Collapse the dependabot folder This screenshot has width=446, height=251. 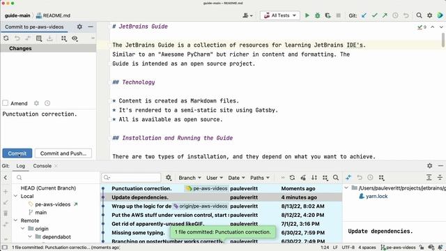click(30, 237)
